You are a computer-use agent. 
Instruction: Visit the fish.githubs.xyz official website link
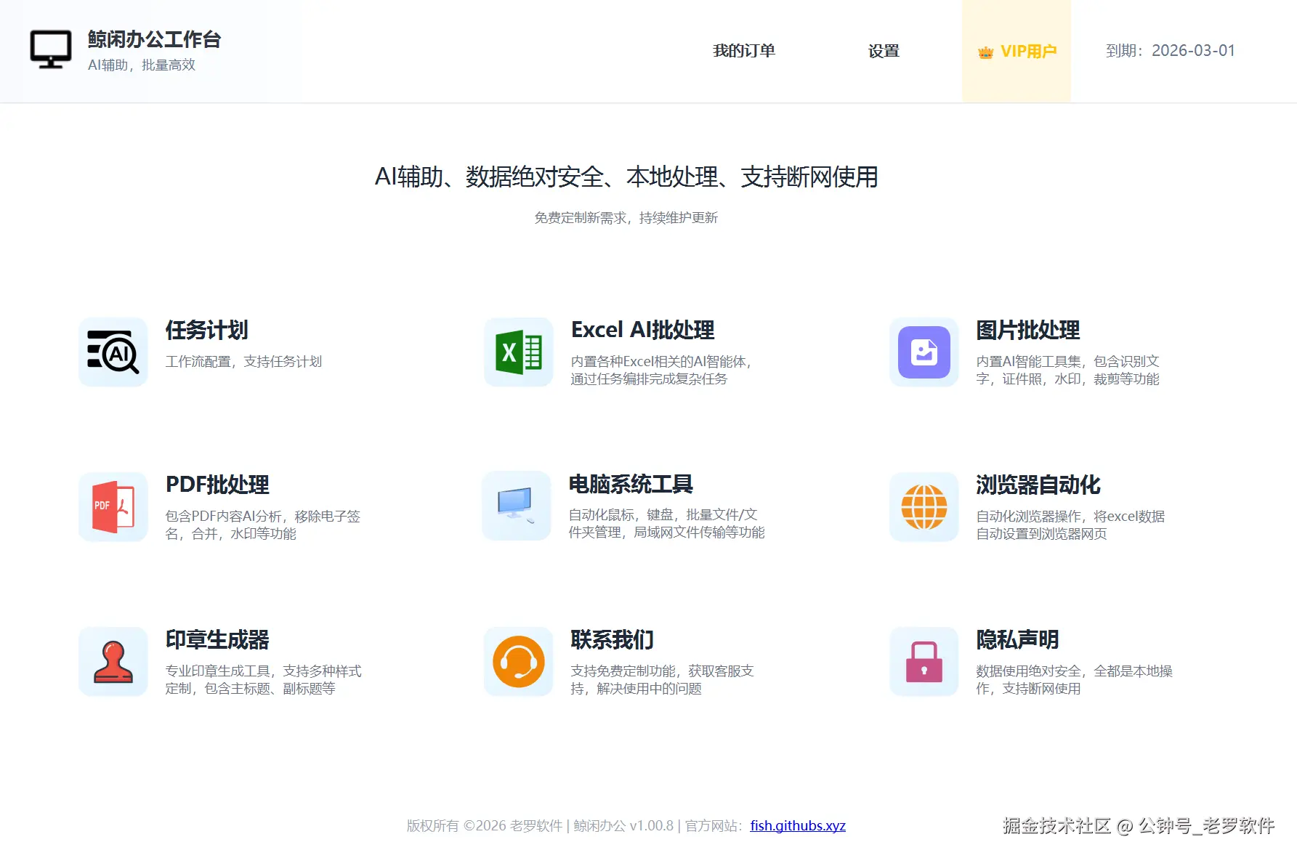click(798, 825)
